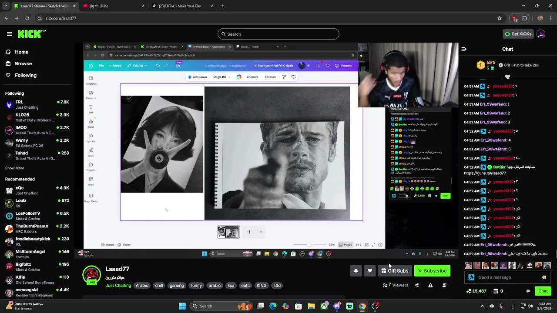
Task: Open the Just Chatting category link
Action: click(118, 286)
